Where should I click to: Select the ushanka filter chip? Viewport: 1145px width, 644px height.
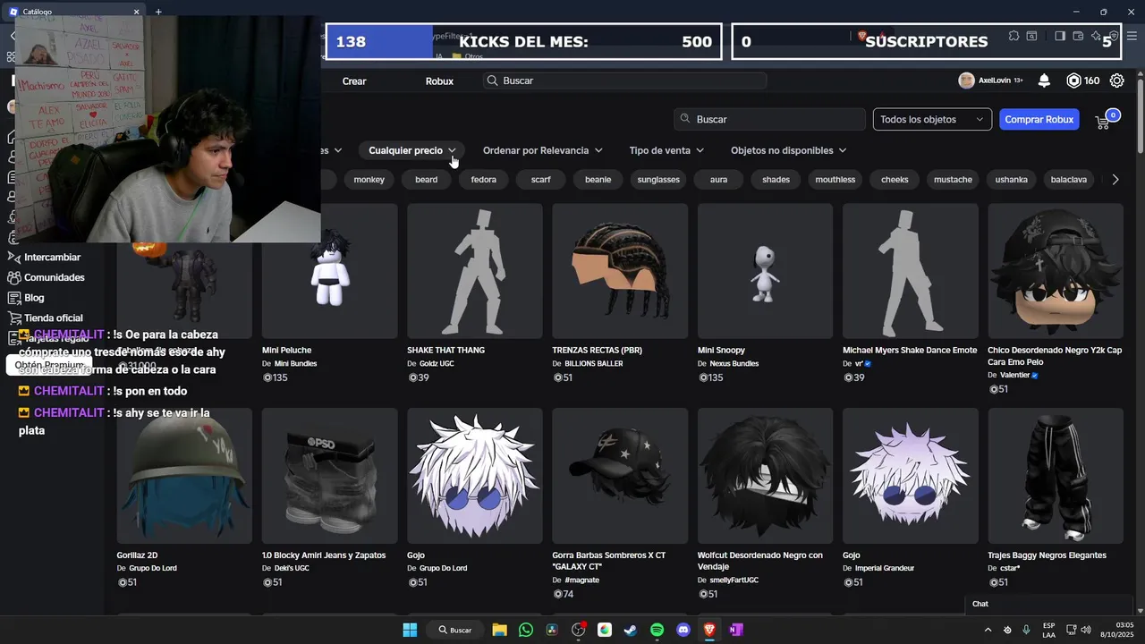pyautogui.click(x=1012, y=180)
